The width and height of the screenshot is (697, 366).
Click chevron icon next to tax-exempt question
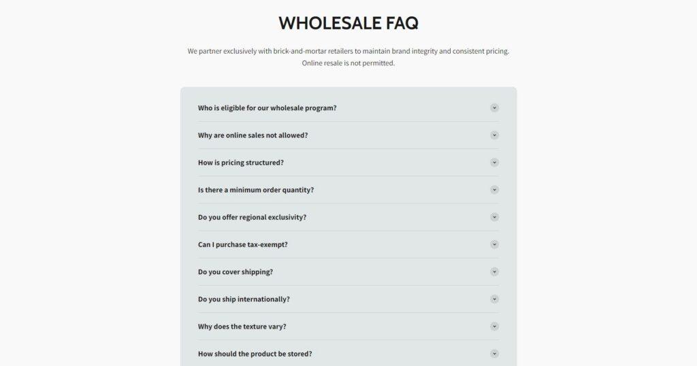pos(494,244)
